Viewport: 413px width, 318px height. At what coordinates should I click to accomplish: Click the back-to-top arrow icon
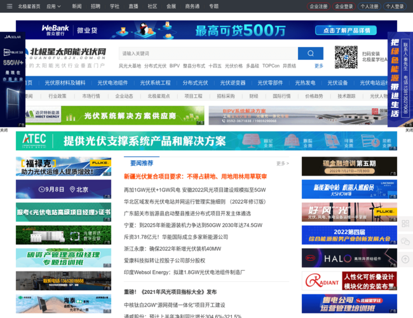(x=405, y=259)
